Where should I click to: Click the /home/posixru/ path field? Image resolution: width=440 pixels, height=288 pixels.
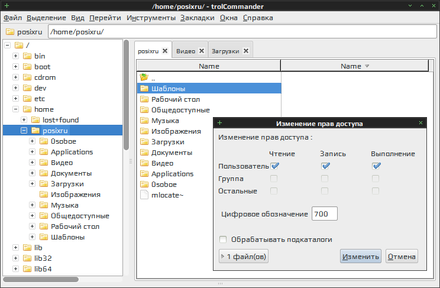(x=242, y=32)
